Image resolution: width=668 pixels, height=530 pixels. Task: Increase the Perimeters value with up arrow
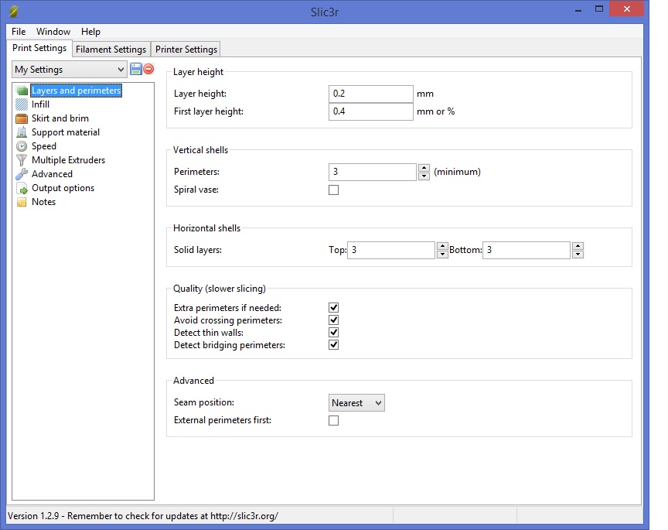[x=424, y=168]
